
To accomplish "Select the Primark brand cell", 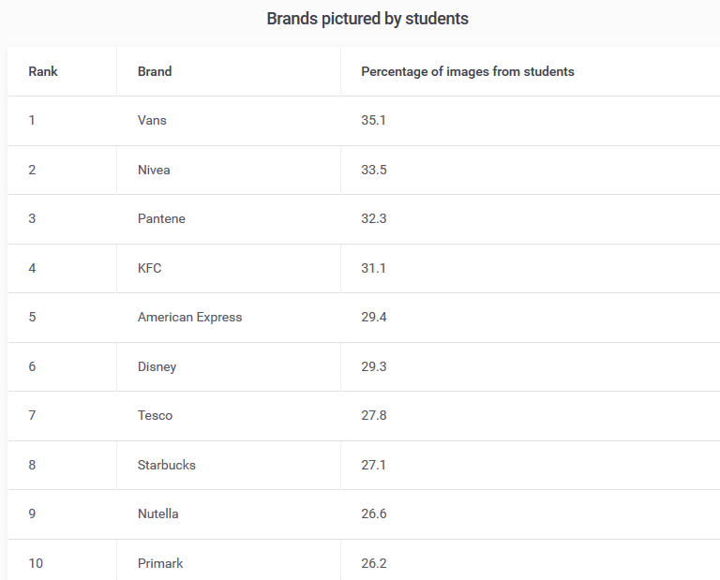I will tap(160, 563).
